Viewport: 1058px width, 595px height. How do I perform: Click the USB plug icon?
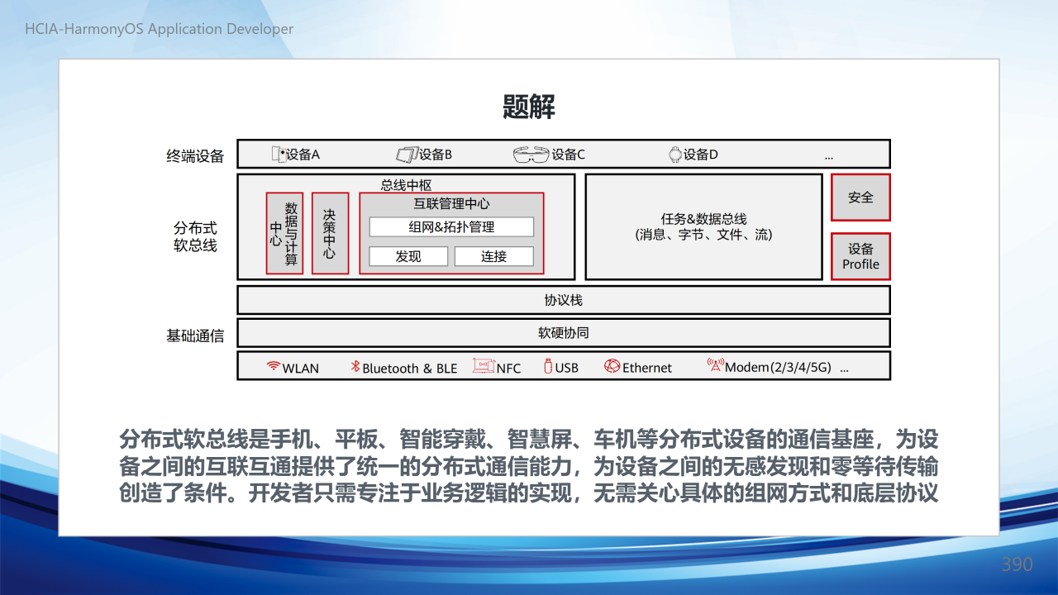547,366
